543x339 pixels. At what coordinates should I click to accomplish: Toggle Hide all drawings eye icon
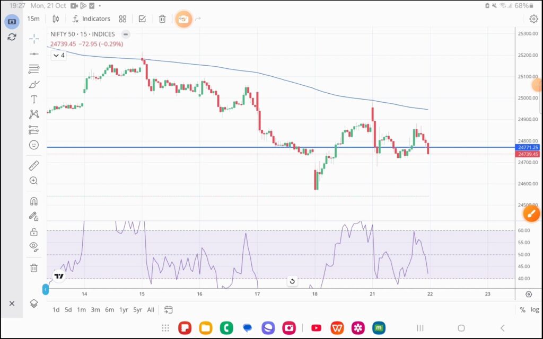[x=34, y=246]
